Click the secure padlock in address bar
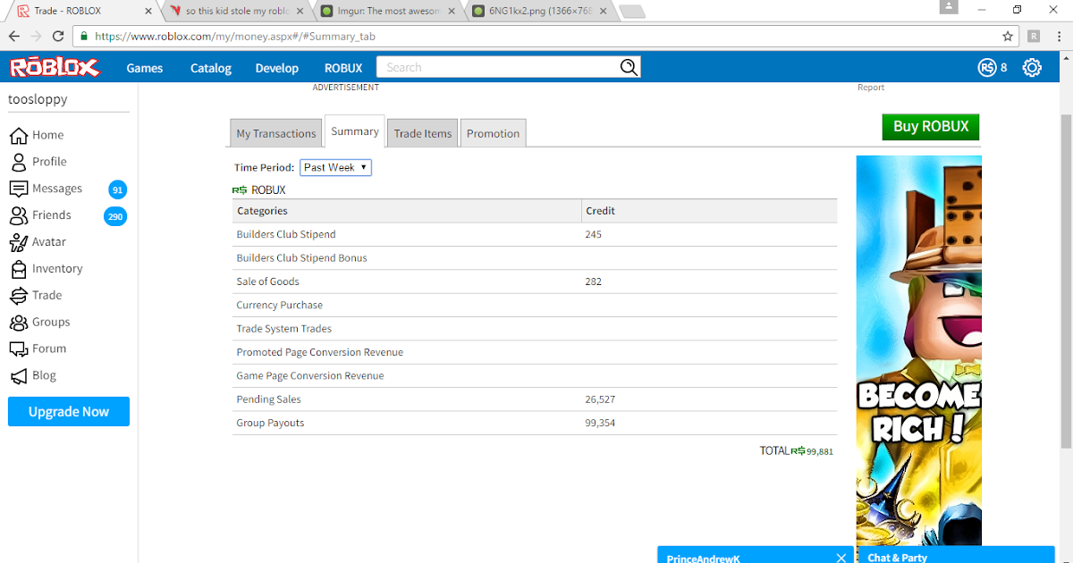1073x563 pixels. [x=84, y=37]
